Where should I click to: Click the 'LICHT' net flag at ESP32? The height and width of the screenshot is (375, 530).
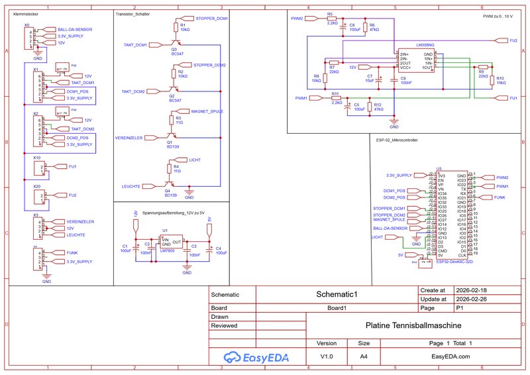[392, 237]
